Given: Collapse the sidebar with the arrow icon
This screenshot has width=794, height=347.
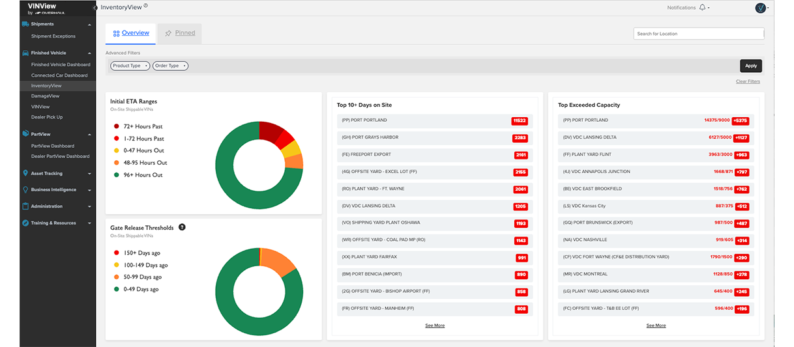Looking at the screenshot, I should (96, 7).
